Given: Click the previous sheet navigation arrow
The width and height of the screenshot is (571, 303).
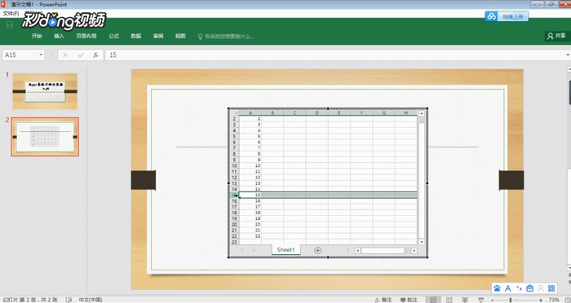Looking at the screenshot, I should tap(242, 250).
